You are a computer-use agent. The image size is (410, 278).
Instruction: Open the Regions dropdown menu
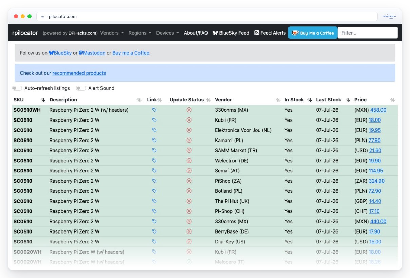click(x=139, y=33)
